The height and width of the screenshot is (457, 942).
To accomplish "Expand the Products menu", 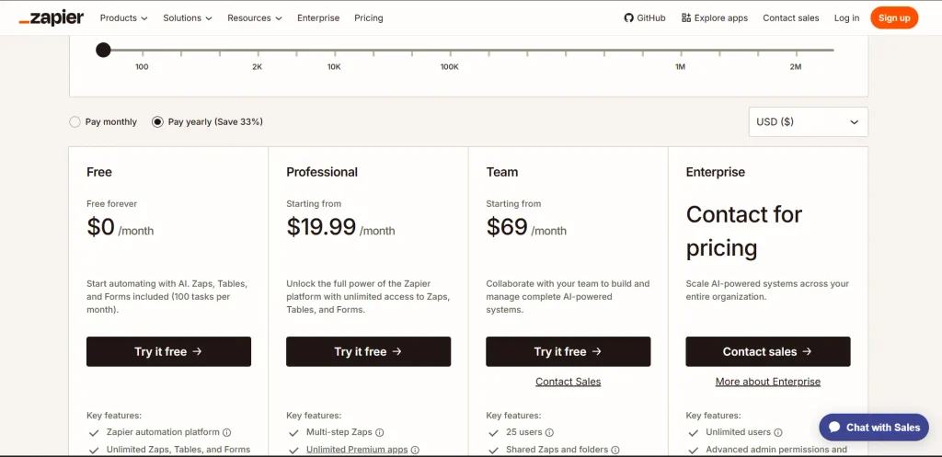I will (x=124, y=18).
